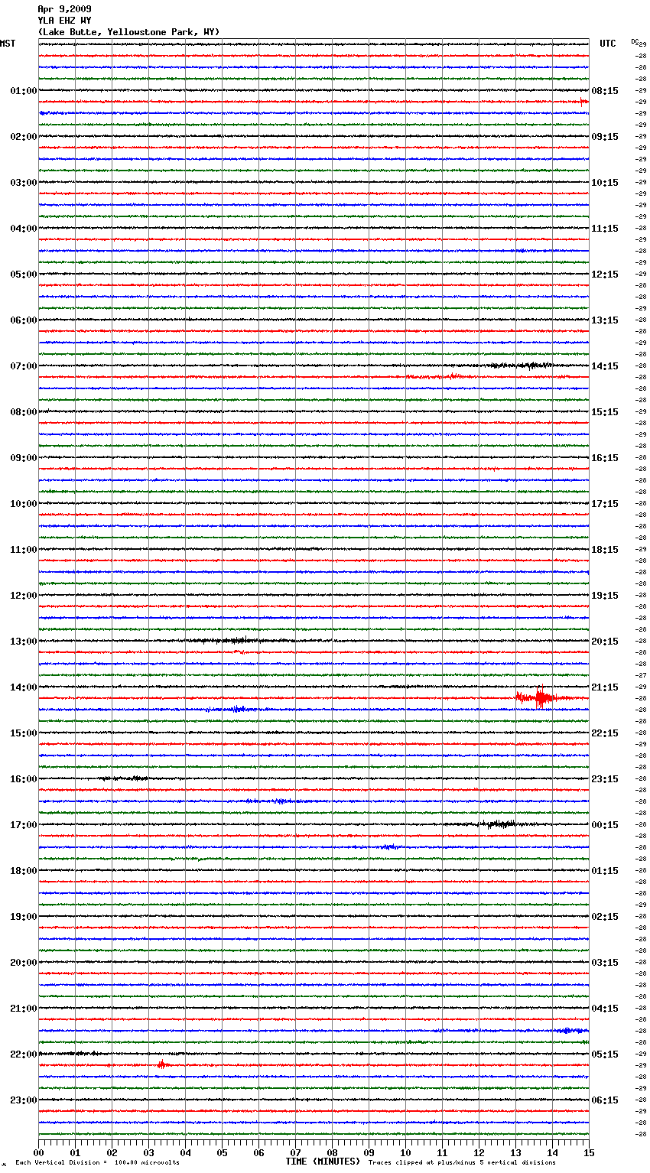Click the 08:15 UTC time label
Image resolution: width=650 pixels, height=1173 pixels.
point(605,91)
